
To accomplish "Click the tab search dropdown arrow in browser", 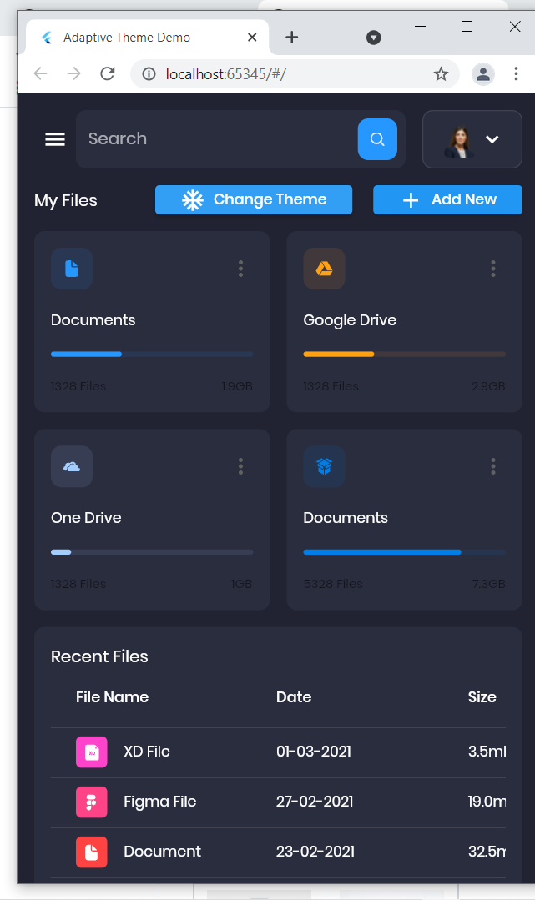I will click(374, 38).
